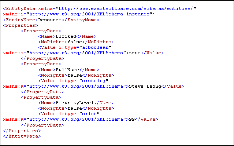Screen dimensions: 234x146
Task: Click the a:string type attribute value
Action: [x=94, y=81]
